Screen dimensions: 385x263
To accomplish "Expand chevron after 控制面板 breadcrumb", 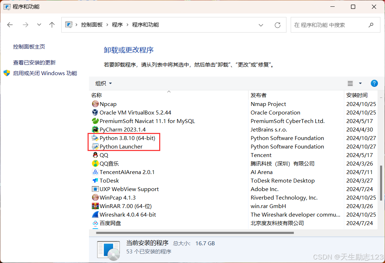I will [x=107, y=25].
